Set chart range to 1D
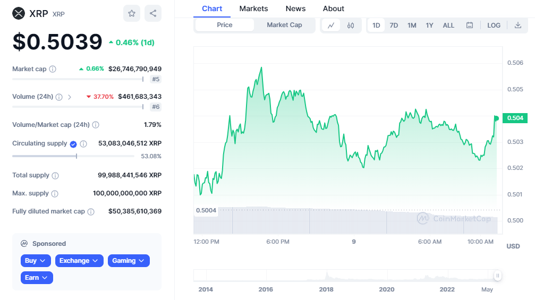The height and width of the screenshot is (300, 535). click(376, 25)
